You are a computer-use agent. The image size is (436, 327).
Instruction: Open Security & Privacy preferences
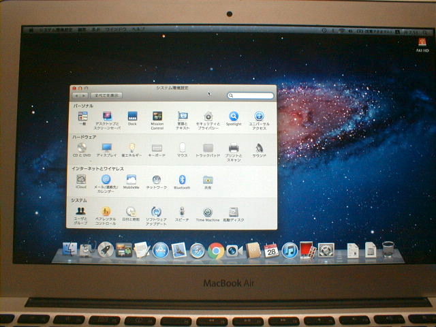click(x=208, y=121)
